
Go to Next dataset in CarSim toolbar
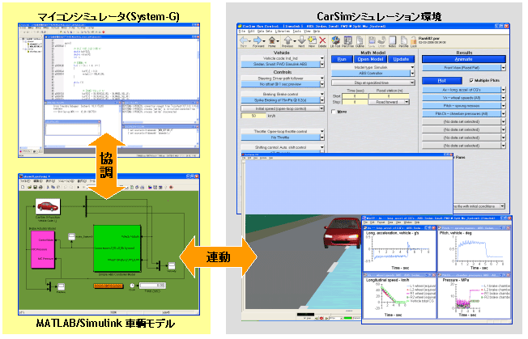coord(301,40)
